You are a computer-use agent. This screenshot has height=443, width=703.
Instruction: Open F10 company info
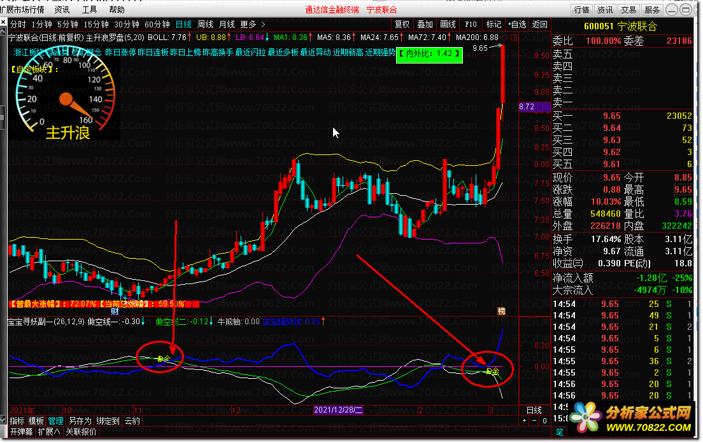coord(471,24)
